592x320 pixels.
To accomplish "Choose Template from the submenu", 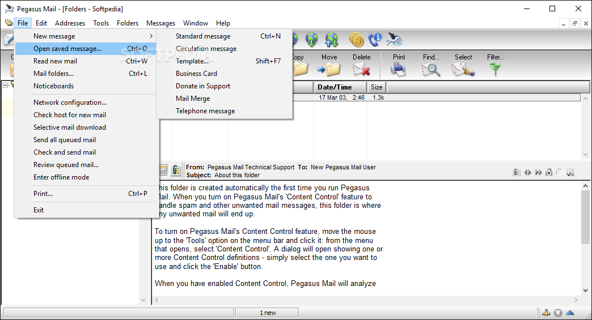I will click(225, 61).
